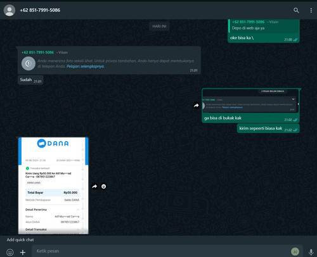Click the 'HARI INI' date label
Viewport: 317px width, 257px height.
159,27
